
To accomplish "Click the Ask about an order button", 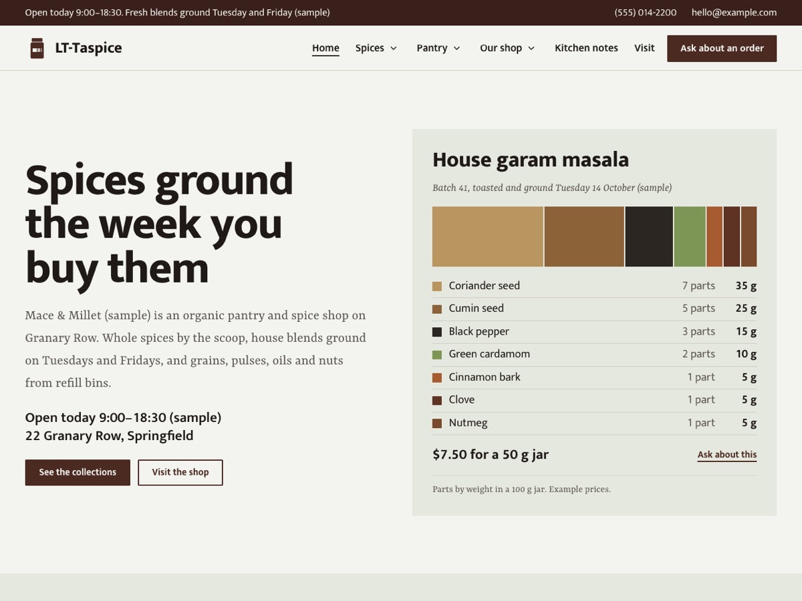I will pyautogui.click(x=722, y=49).
